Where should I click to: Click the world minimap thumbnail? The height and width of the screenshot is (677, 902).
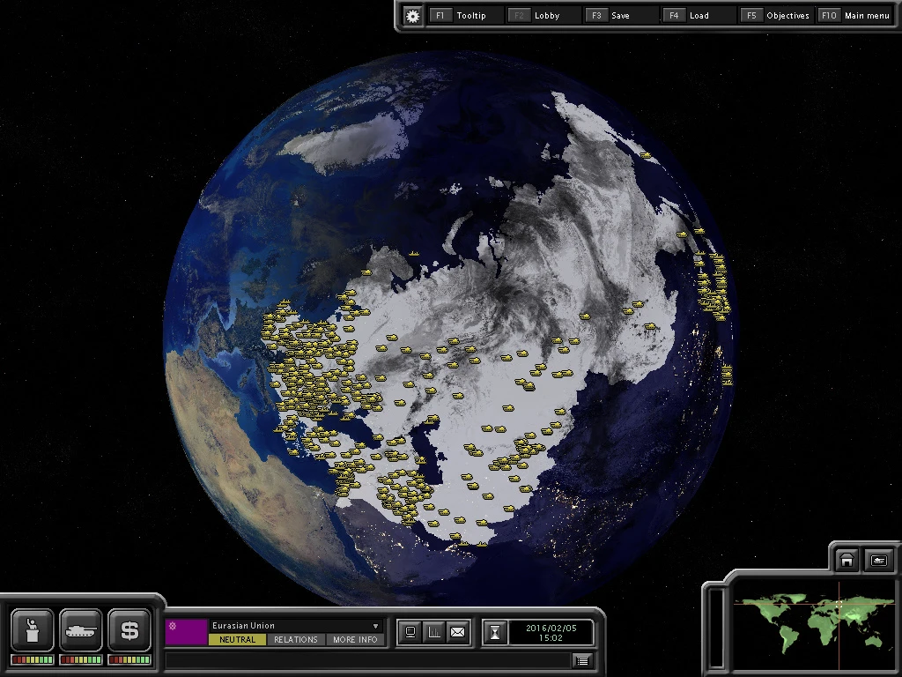815,623
